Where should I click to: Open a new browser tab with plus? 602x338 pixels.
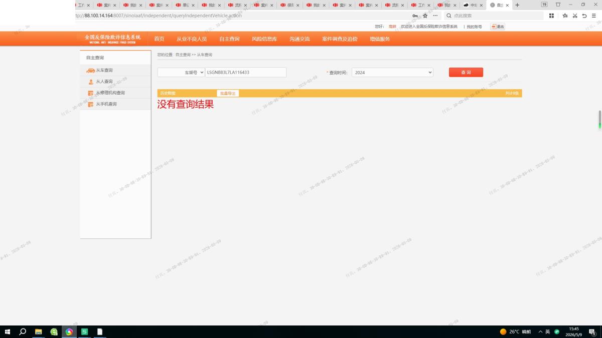point(517,5)
